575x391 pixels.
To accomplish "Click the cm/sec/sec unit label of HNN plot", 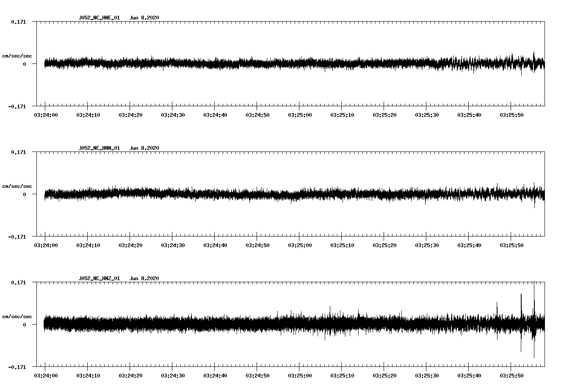I will point(17,186).
